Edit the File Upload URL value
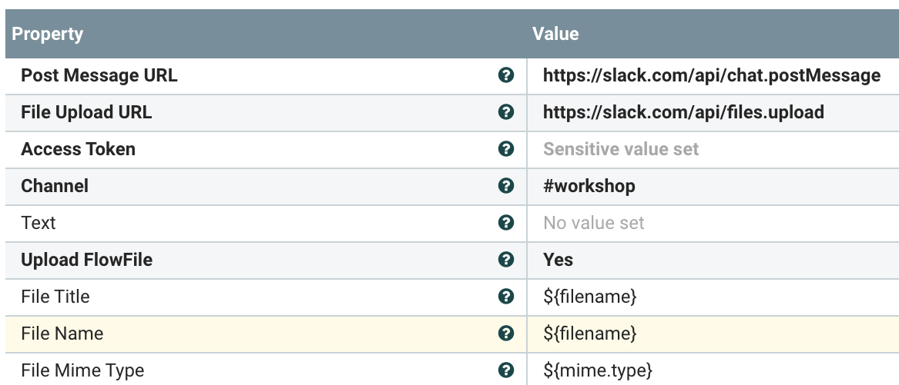 pyautogui.click(x=683, y=112)
